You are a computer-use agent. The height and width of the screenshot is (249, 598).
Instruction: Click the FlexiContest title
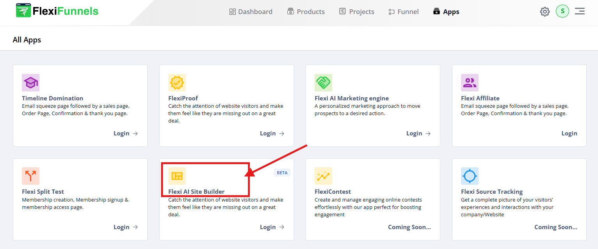pyautogui.click(x=333, y=192)
